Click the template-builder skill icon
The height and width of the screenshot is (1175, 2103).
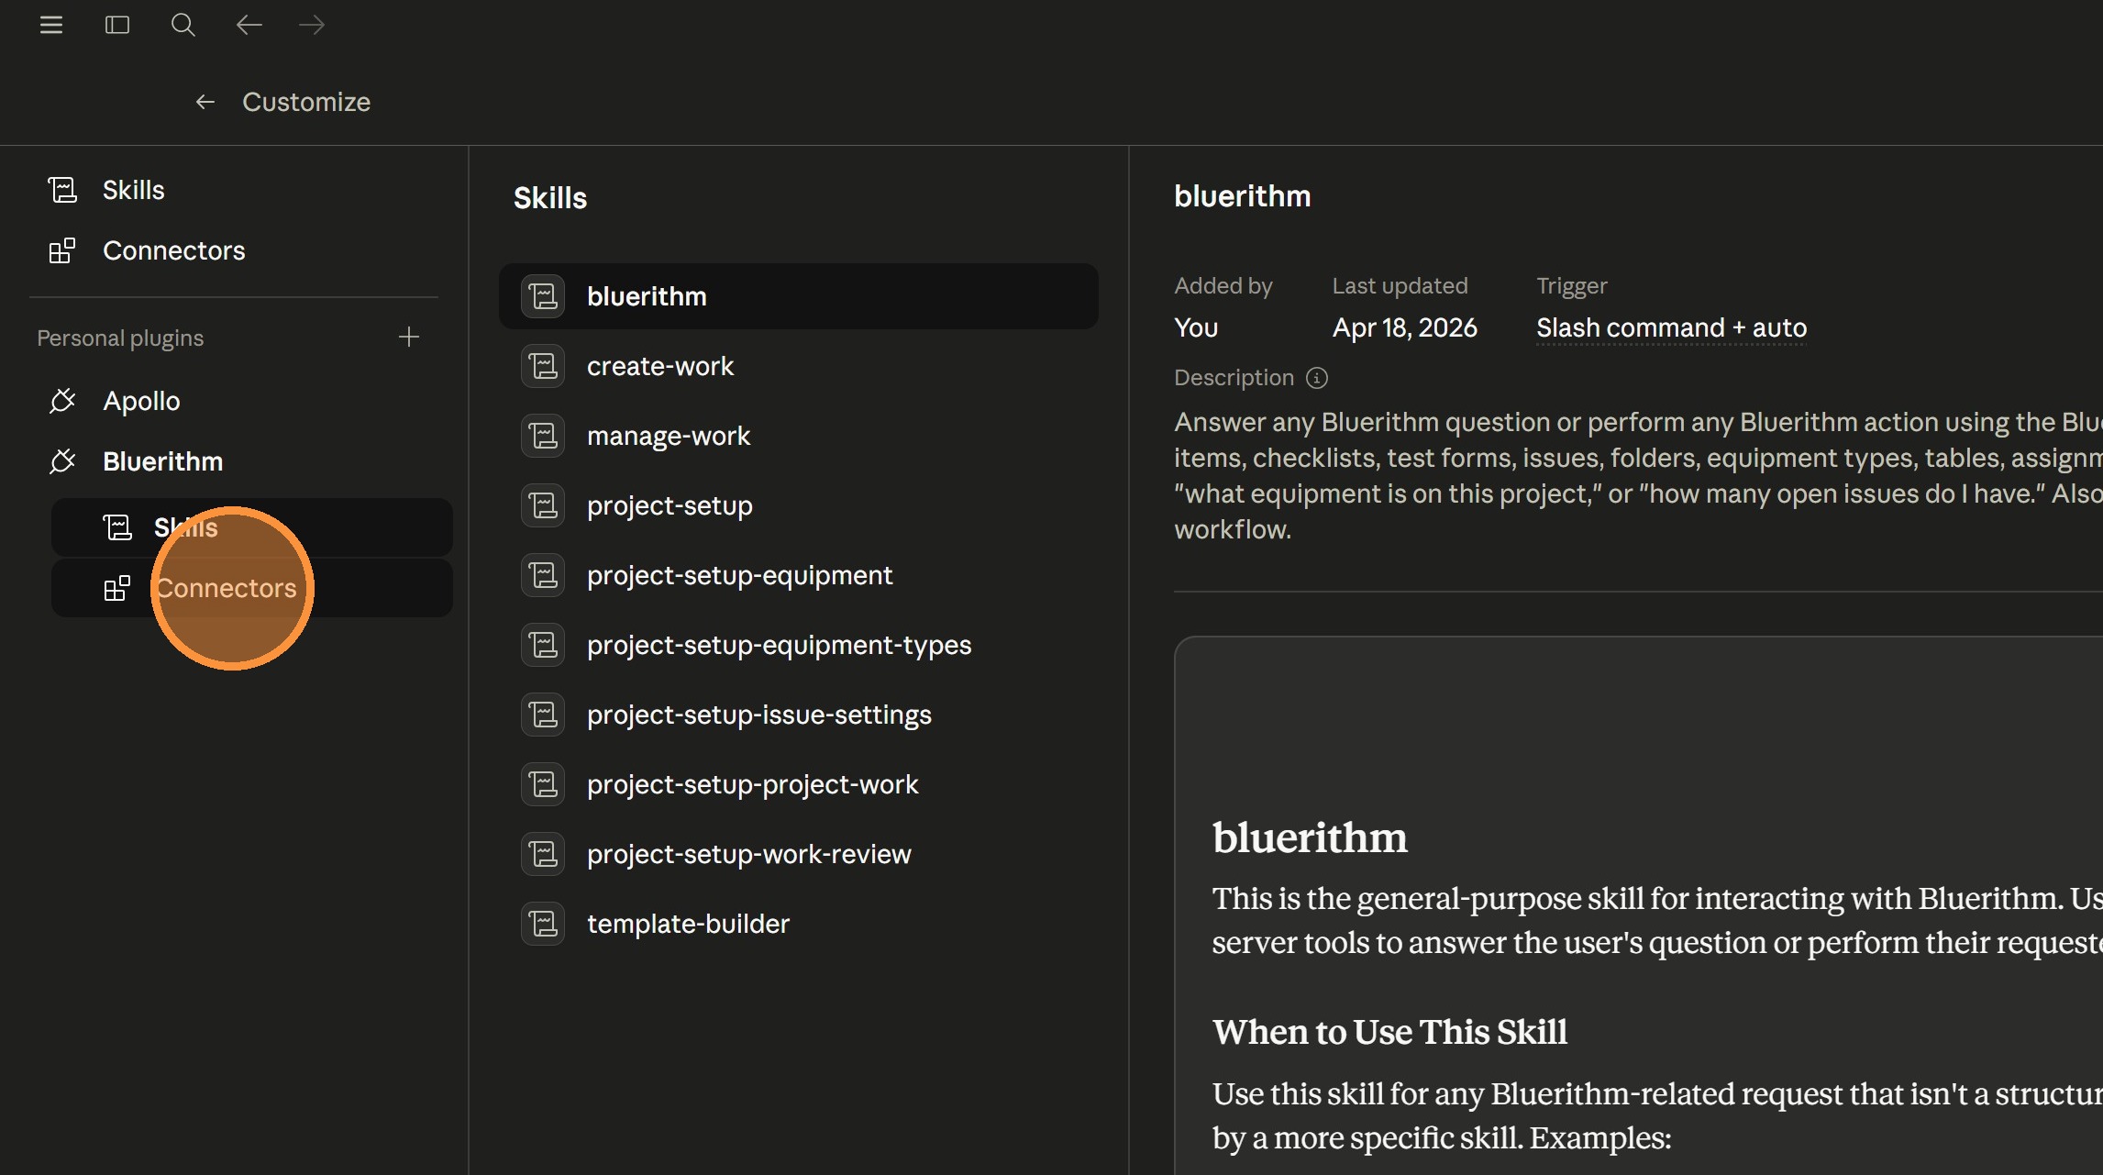pos(543,924)
